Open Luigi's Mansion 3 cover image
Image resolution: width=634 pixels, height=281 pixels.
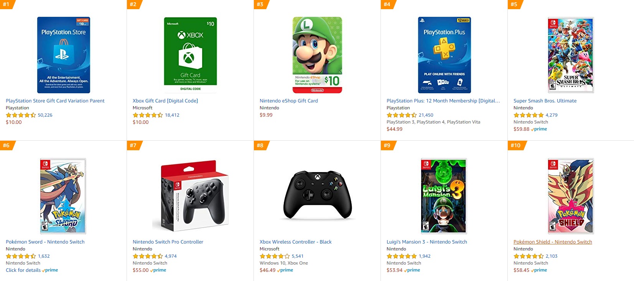pos(444,196)
